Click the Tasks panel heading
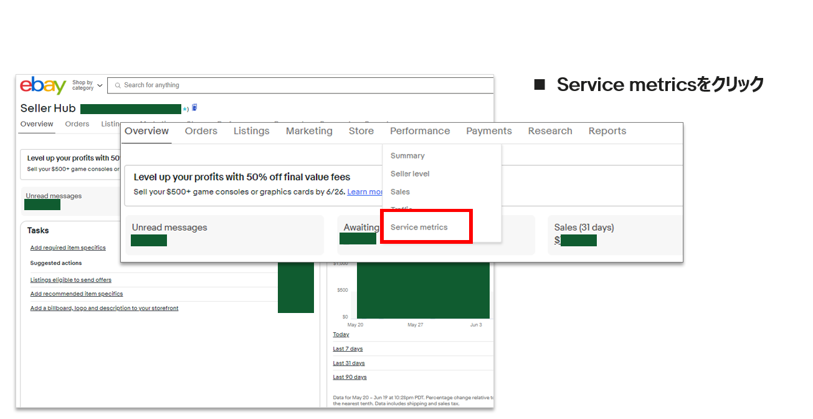 tap(38, 231)
